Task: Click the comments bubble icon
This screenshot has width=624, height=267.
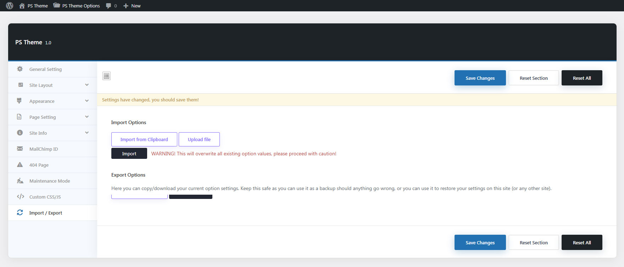Action: pyautogui.click(x=108, y=6)
